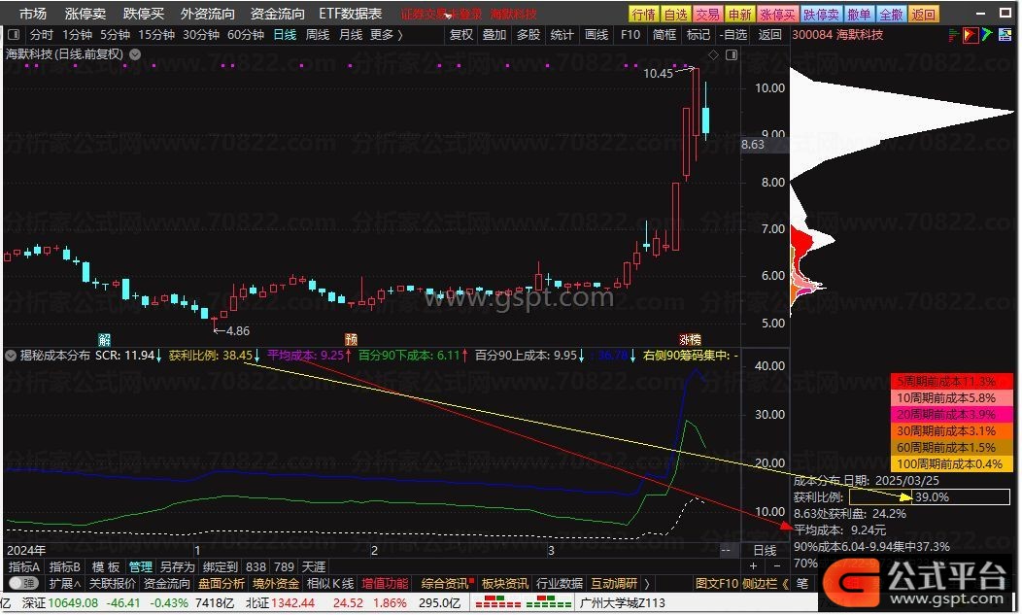
Task: Toggle the panel icon next to the diamond
Action: pyautogui.click(x=732, y=54)
